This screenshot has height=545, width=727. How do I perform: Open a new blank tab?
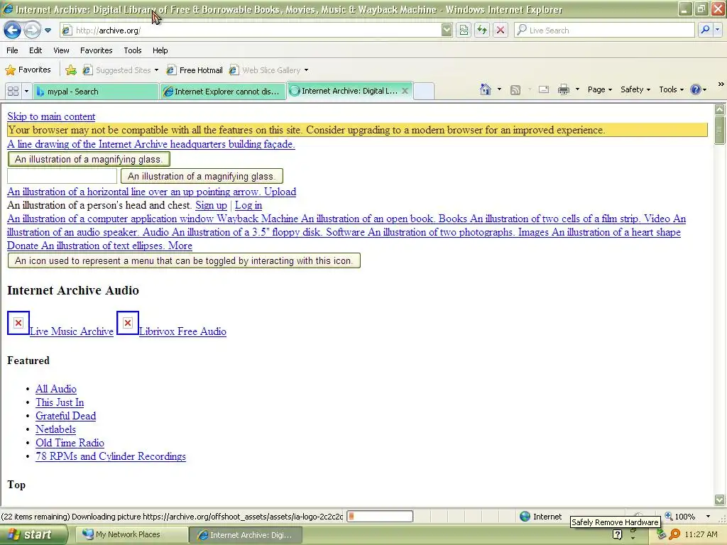(x=424, y=92)
